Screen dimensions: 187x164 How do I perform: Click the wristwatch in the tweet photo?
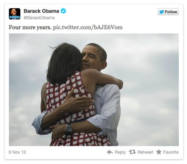click(69, 129)
